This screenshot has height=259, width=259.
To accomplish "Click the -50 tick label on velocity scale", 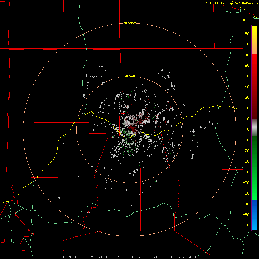I will (246, 182).
